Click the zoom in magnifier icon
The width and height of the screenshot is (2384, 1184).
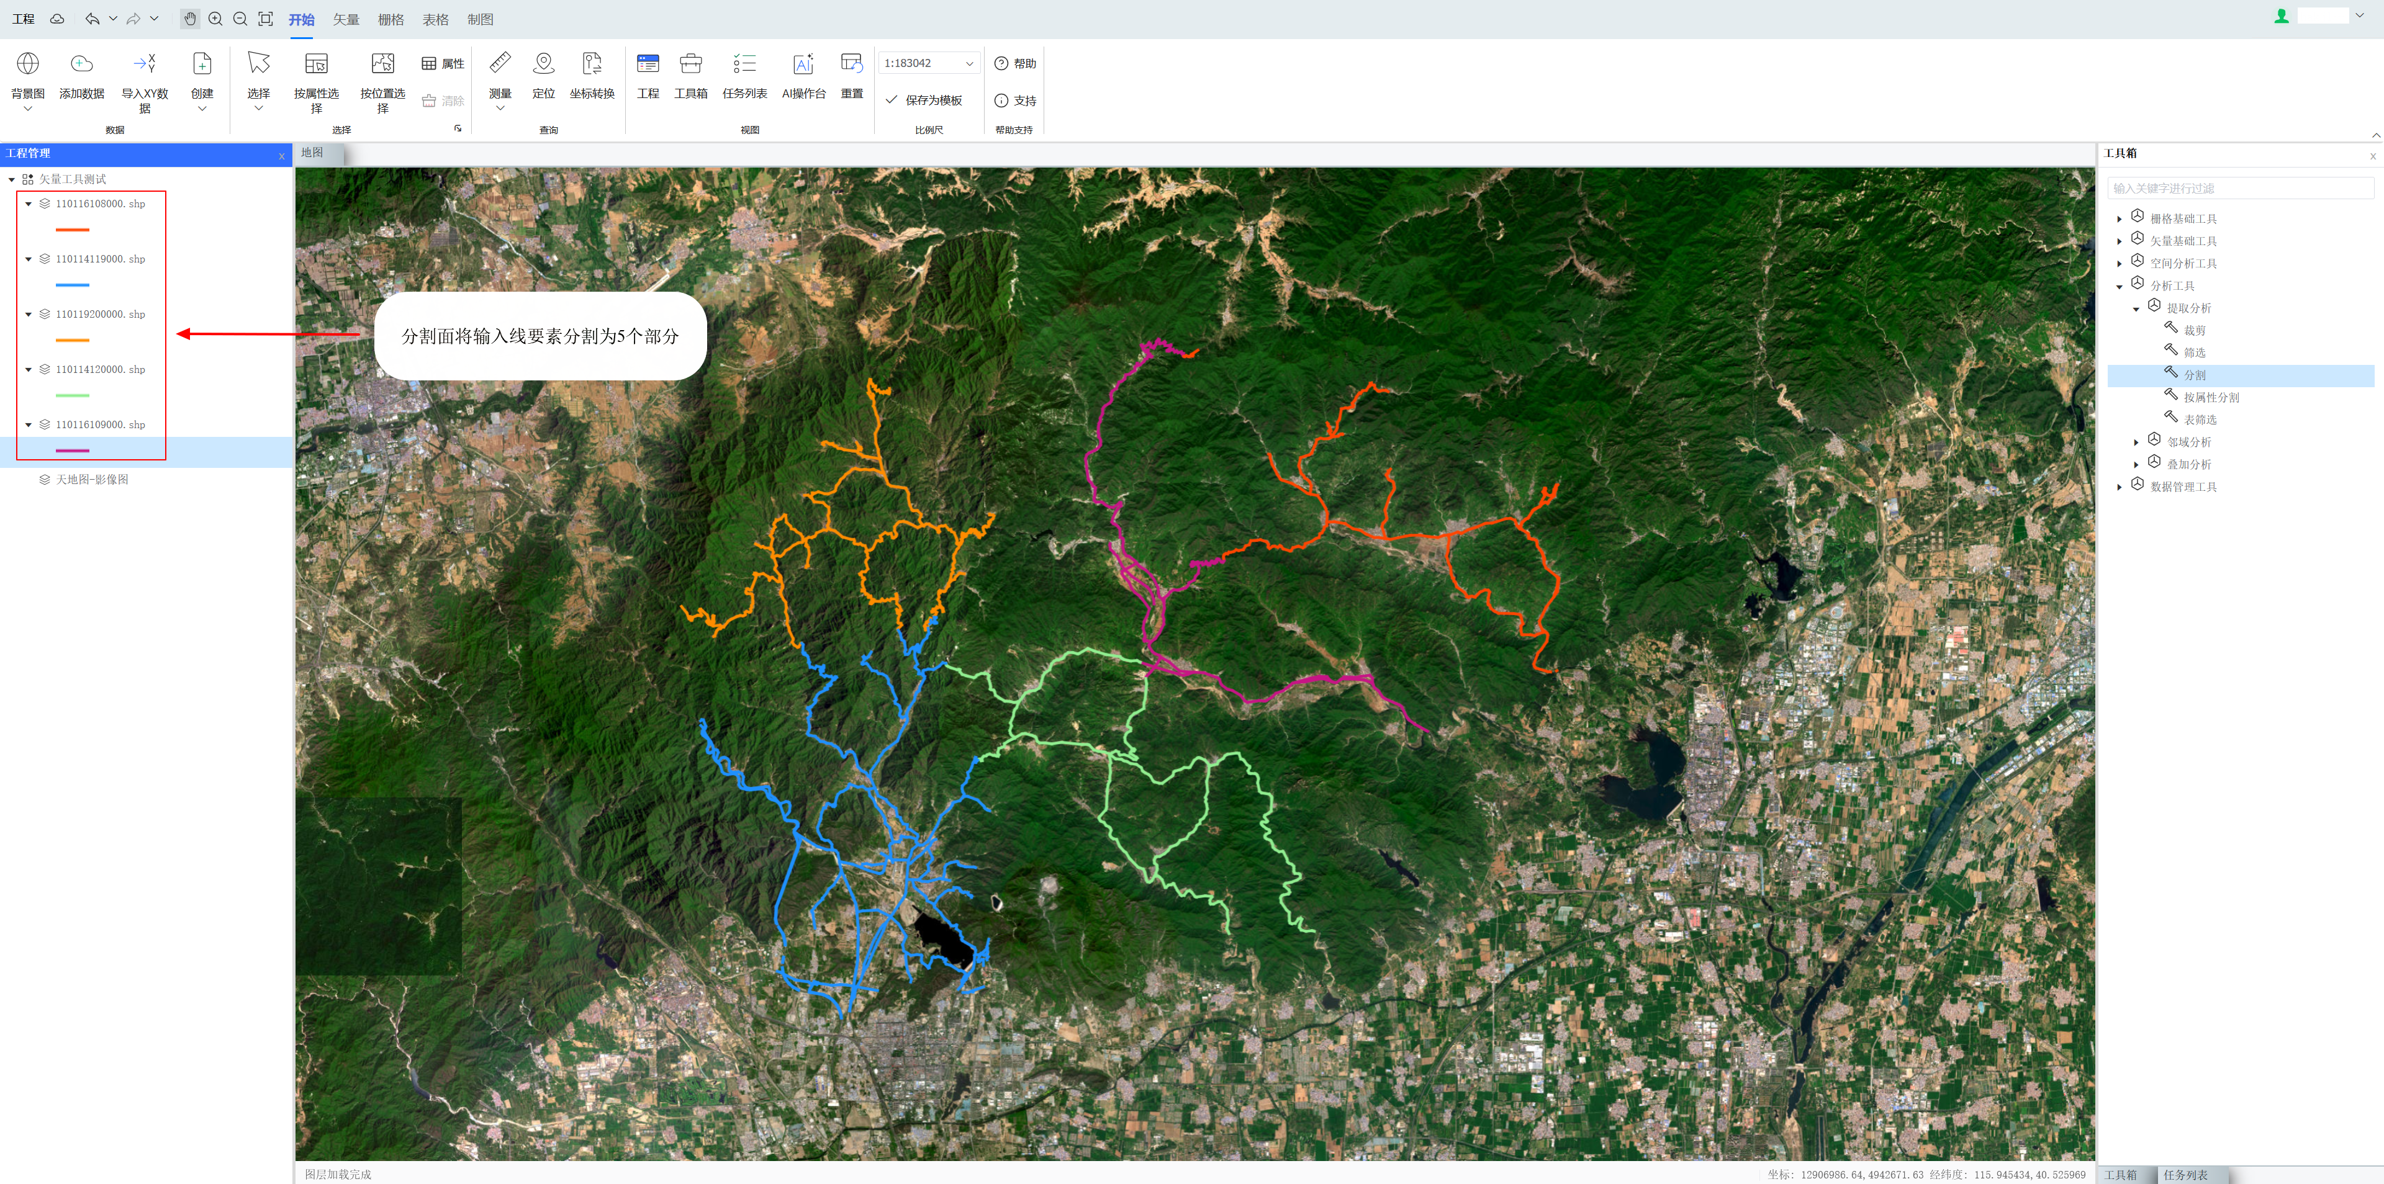click(215, 19)
